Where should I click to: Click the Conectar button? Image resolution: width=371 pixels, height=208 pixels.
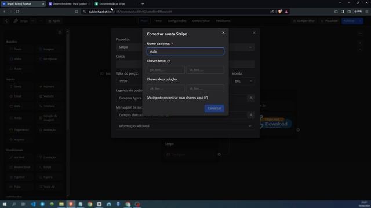[214, 108]
